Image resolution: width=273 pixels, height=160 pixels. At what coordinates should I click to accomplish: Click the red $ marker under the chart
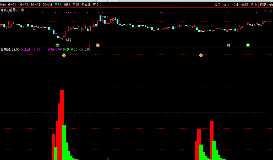pyautogui.click(x=89, y=46)
